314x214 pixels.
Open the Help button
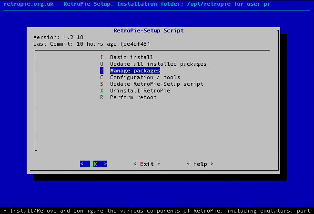[200, 164]
